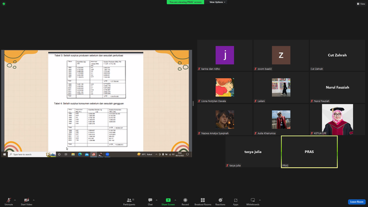Expand audio options arrow next to Unmute
The width and height of the screenshot is (368, 207).
[x=15, y=200]
